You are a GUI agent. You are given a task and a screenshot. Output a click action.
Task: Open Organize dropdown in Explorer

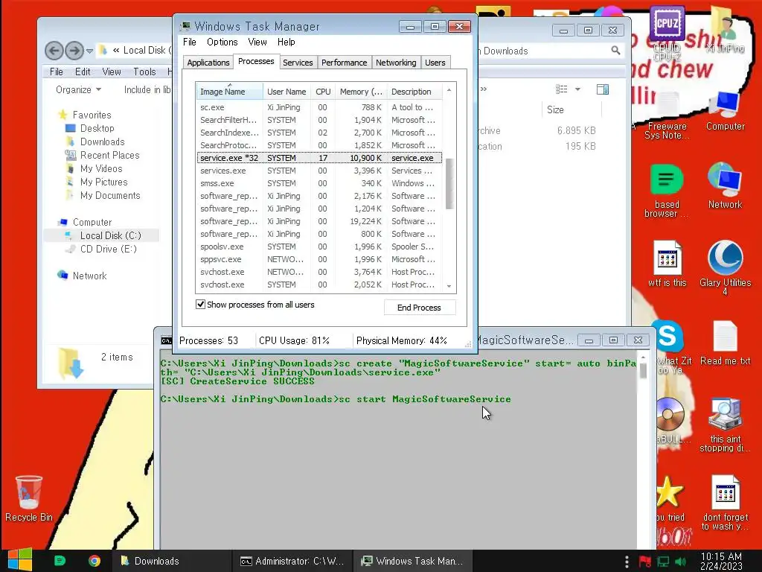78,89
